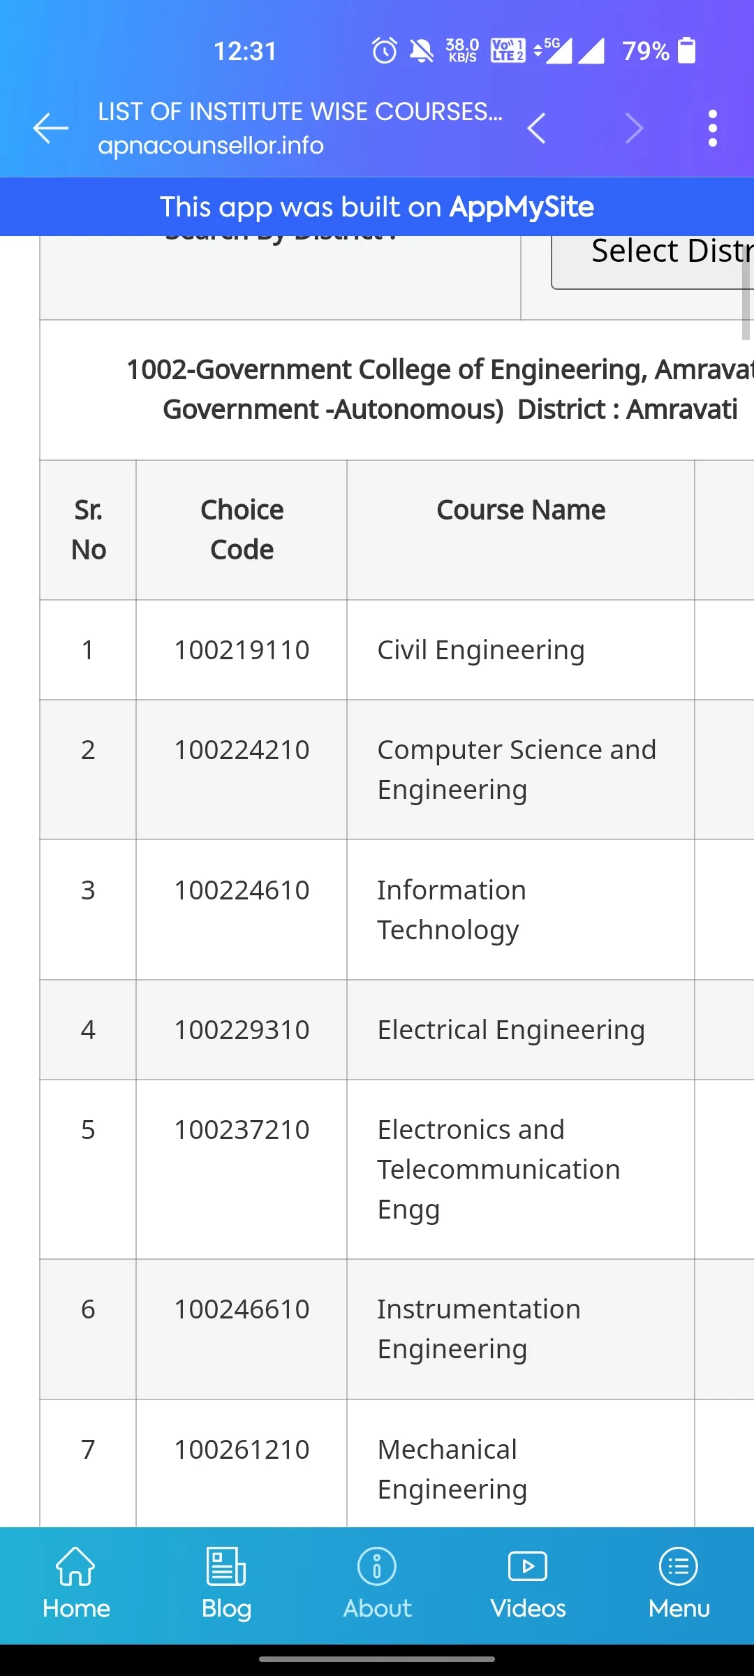Open the Home tab
754x1676 pixels.
(x=76, y=1584)
